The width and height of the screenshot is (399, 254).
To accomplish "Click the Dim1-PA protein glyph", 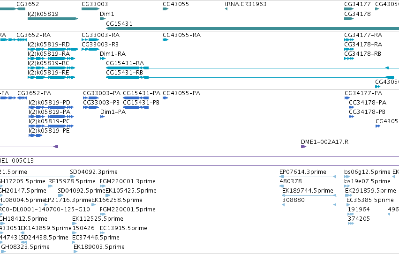I will click(x=103, y=117).
